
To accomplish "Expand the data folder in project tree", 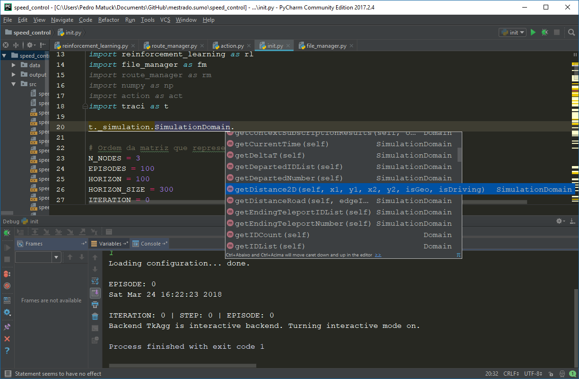I will click(14, 65).
